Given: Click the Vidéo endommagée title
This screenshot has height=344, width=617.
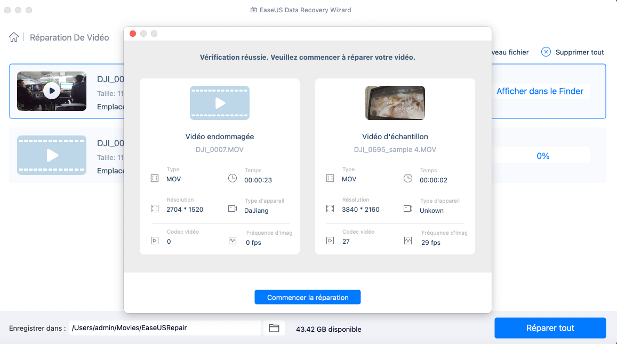Looking at the screenshot, I should click(x=220, y=137).
